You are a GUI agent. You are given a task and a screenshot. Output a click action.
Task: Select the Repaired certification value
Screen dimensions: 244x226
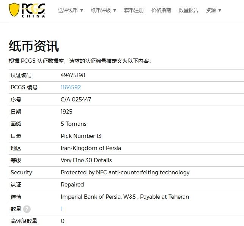[72, 185]
